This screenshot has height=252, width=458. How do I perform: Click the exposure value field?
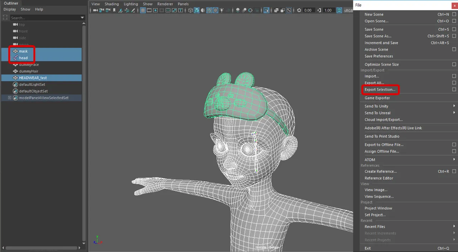tap(308, 10)
